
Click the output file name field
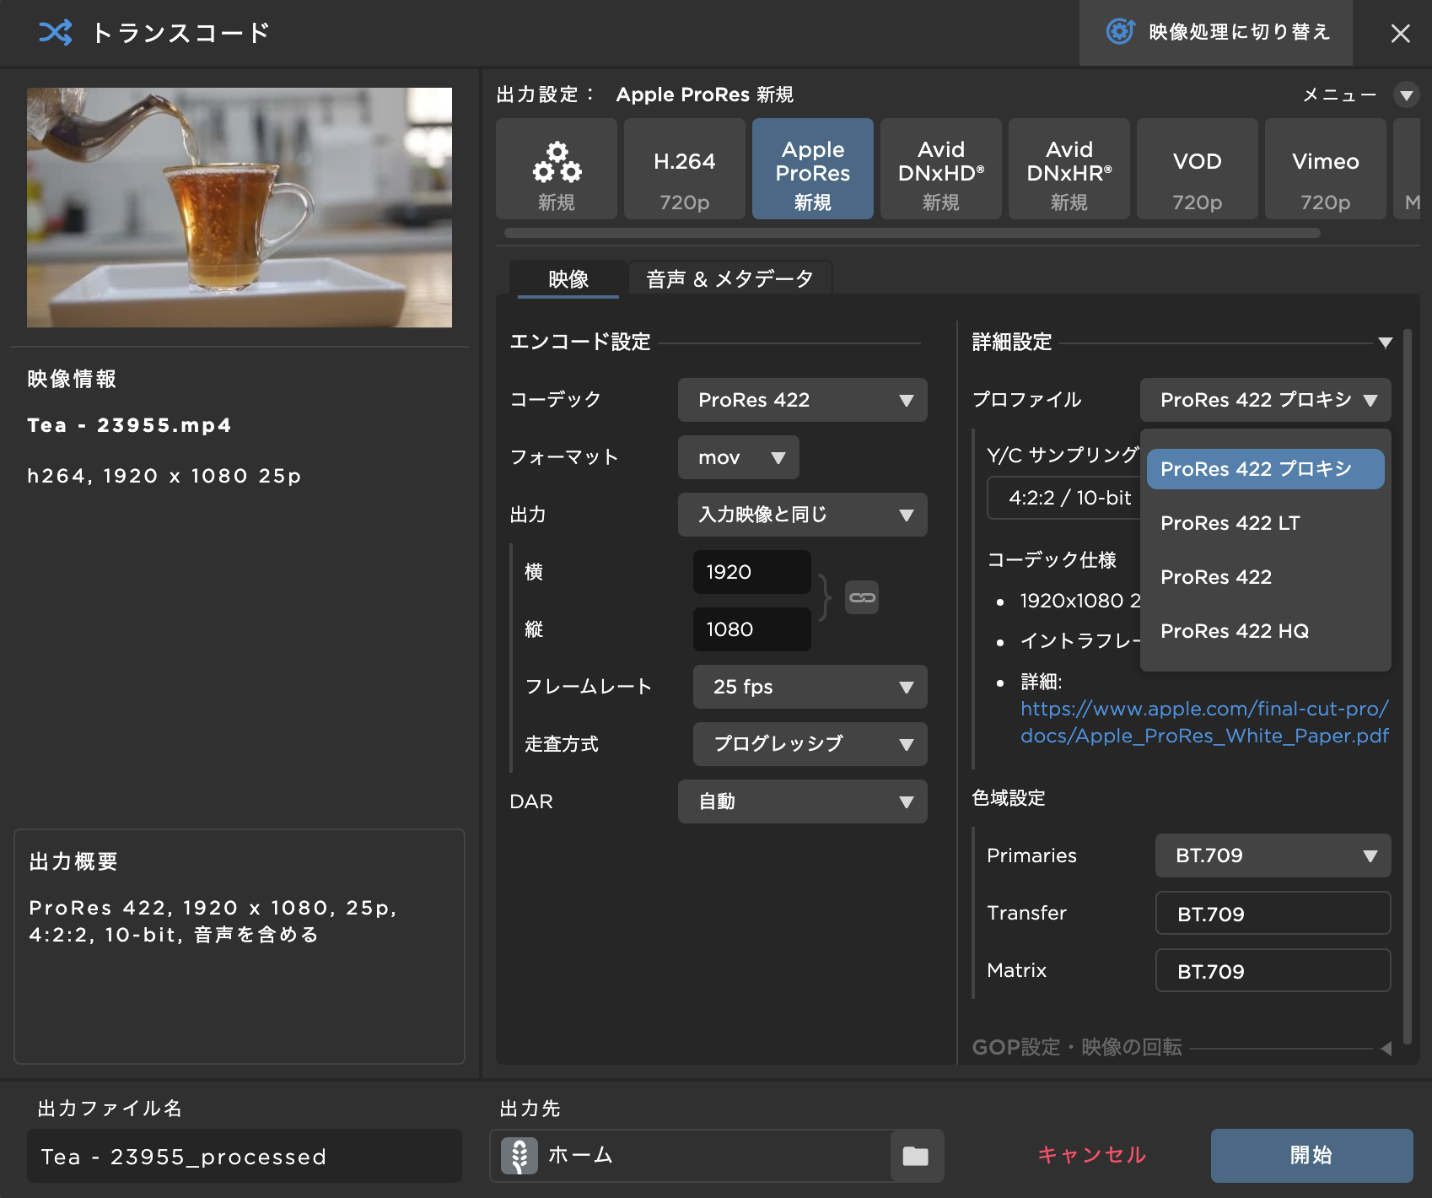click(245, 1156)
